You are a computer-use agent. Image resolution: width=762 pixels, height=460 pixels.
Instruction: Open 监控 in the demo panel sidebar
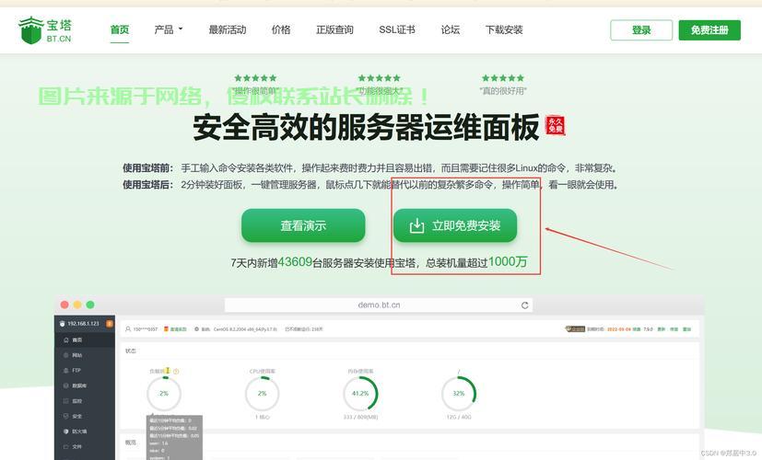tap(85, 401)
